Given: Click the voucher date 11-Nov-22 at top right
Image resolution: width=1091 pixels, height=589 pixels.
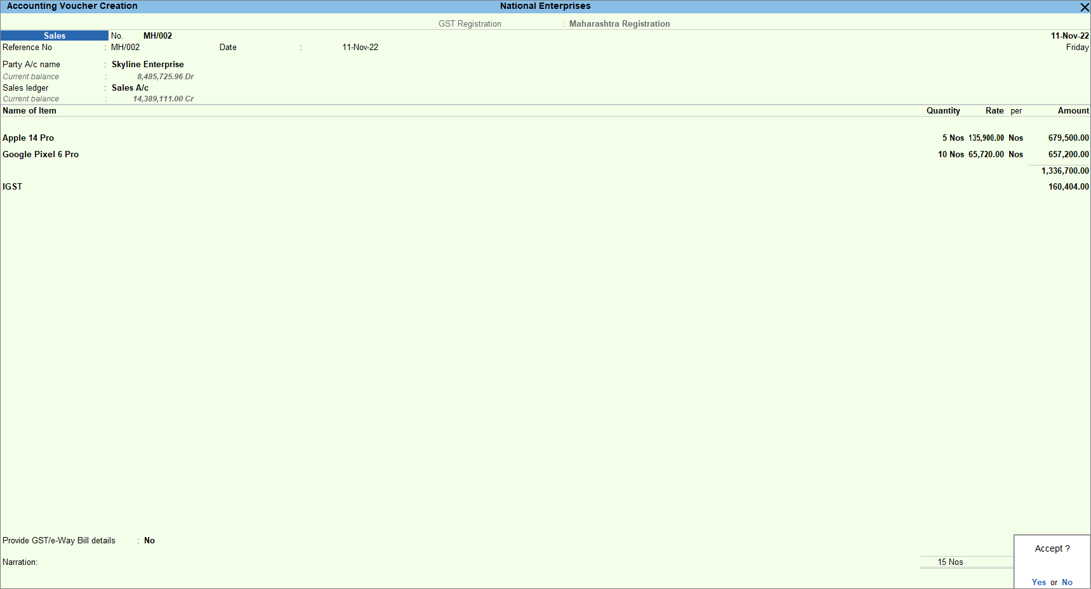Looking at the screenshot, I should pos(1069,36).
